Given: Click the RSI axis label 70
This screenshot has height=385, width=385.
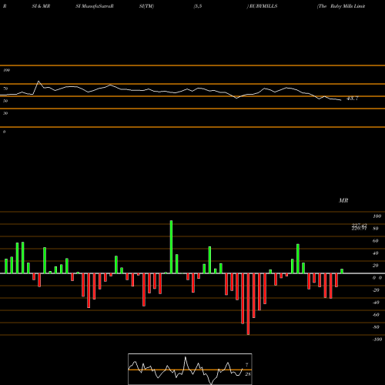Looking at the screenshot, I should [5, 89].
